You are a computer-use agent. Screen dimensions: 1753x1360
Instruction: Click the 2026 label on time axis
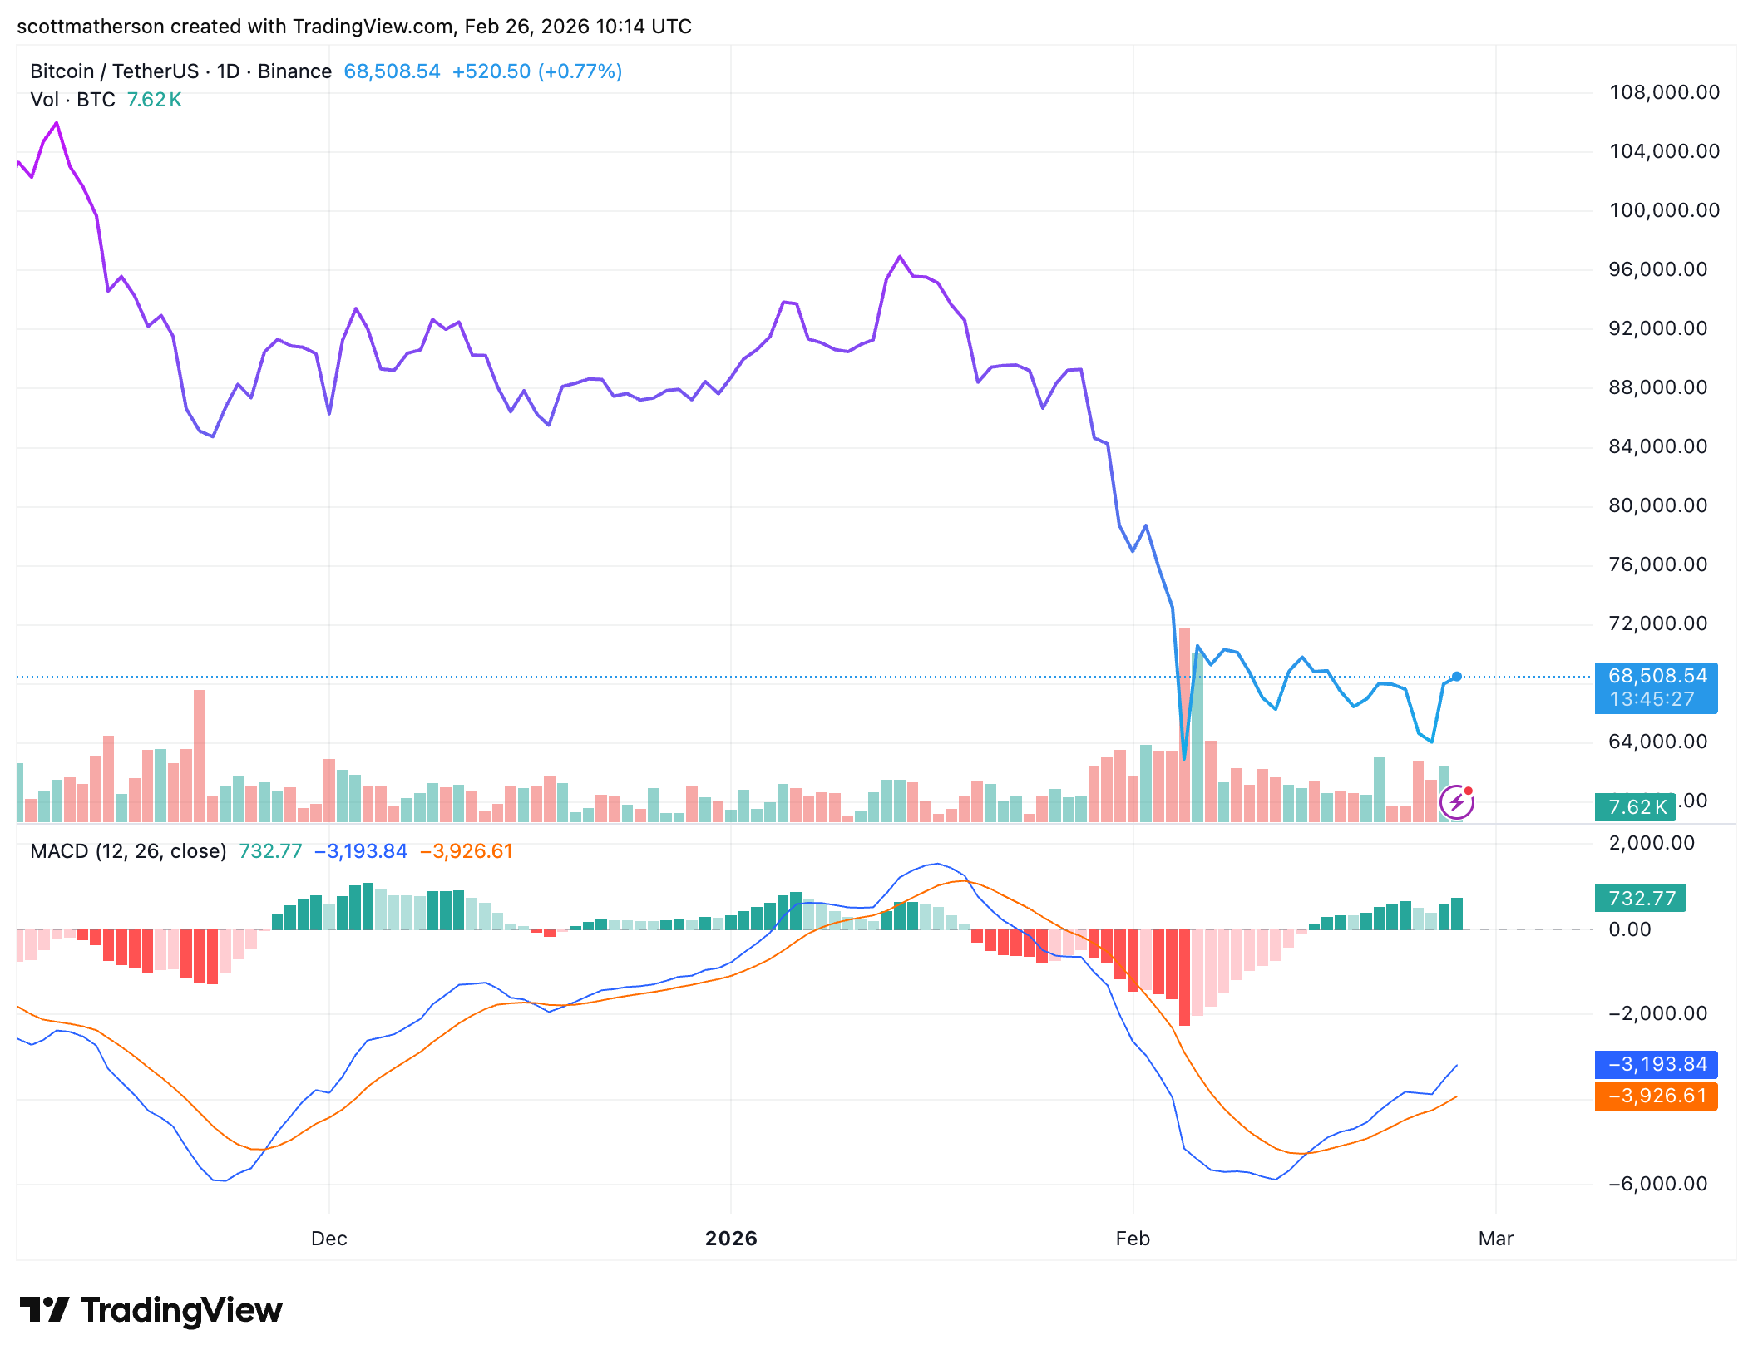pyautogui.click(x=731, y=1239)
